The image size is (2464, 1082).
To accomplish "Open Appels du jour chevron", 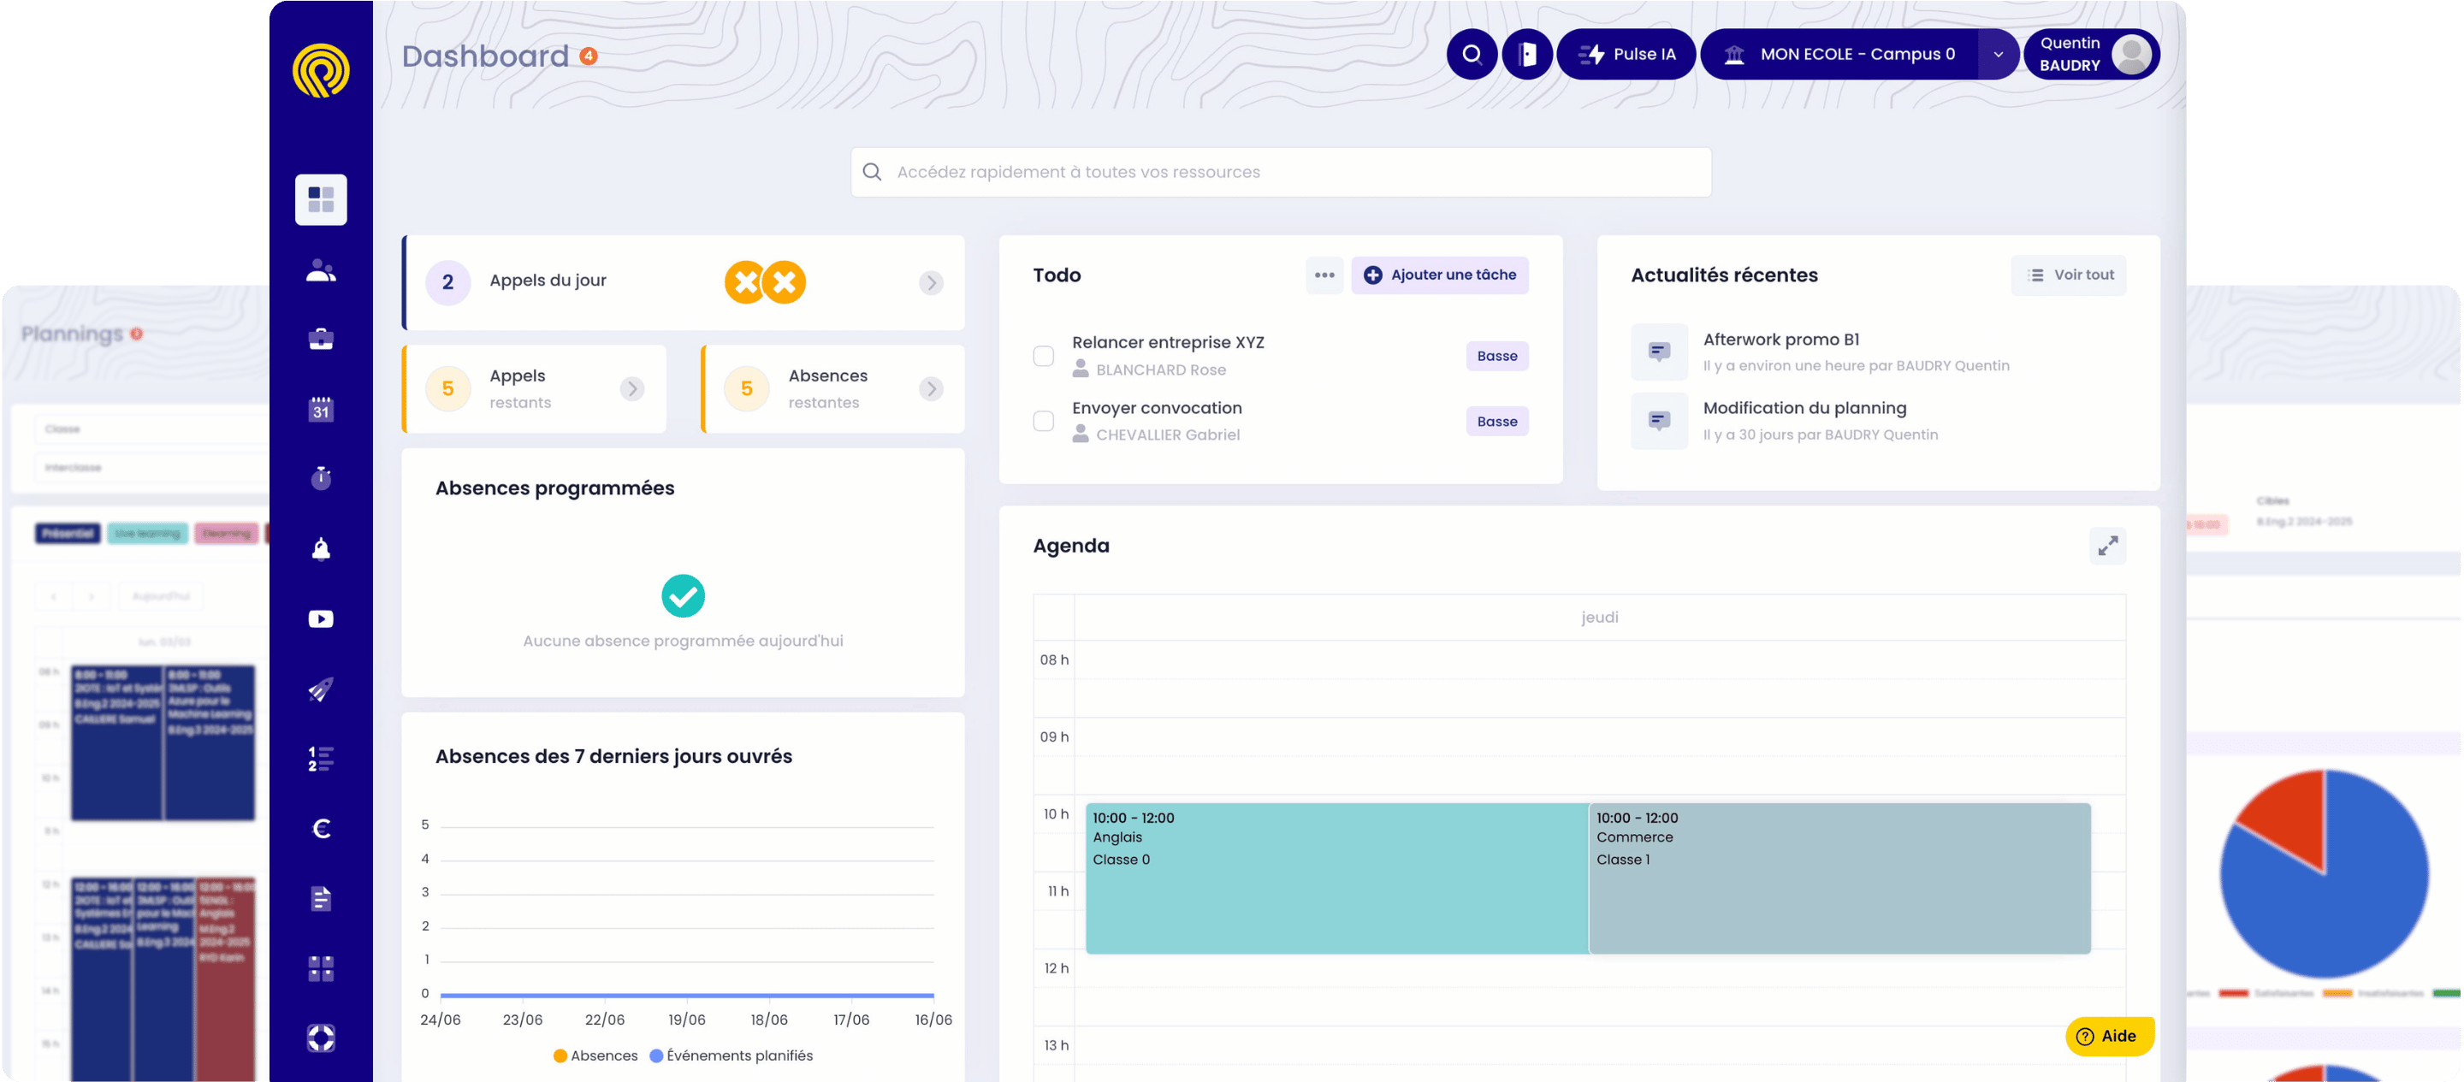I will click(931, 282).
